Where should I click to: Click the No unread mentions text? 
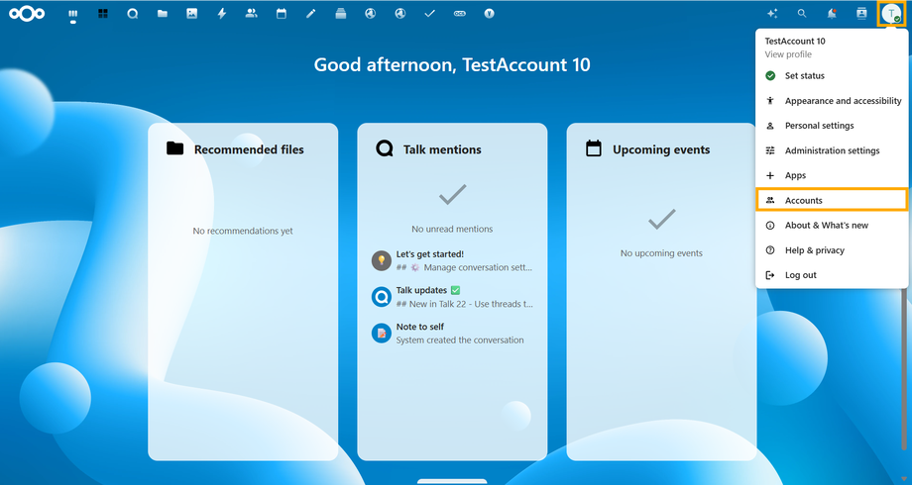[452, 229]
